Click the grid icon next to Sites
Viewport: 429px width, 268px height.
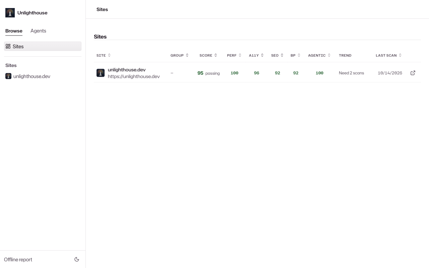(x=8, y=46)
